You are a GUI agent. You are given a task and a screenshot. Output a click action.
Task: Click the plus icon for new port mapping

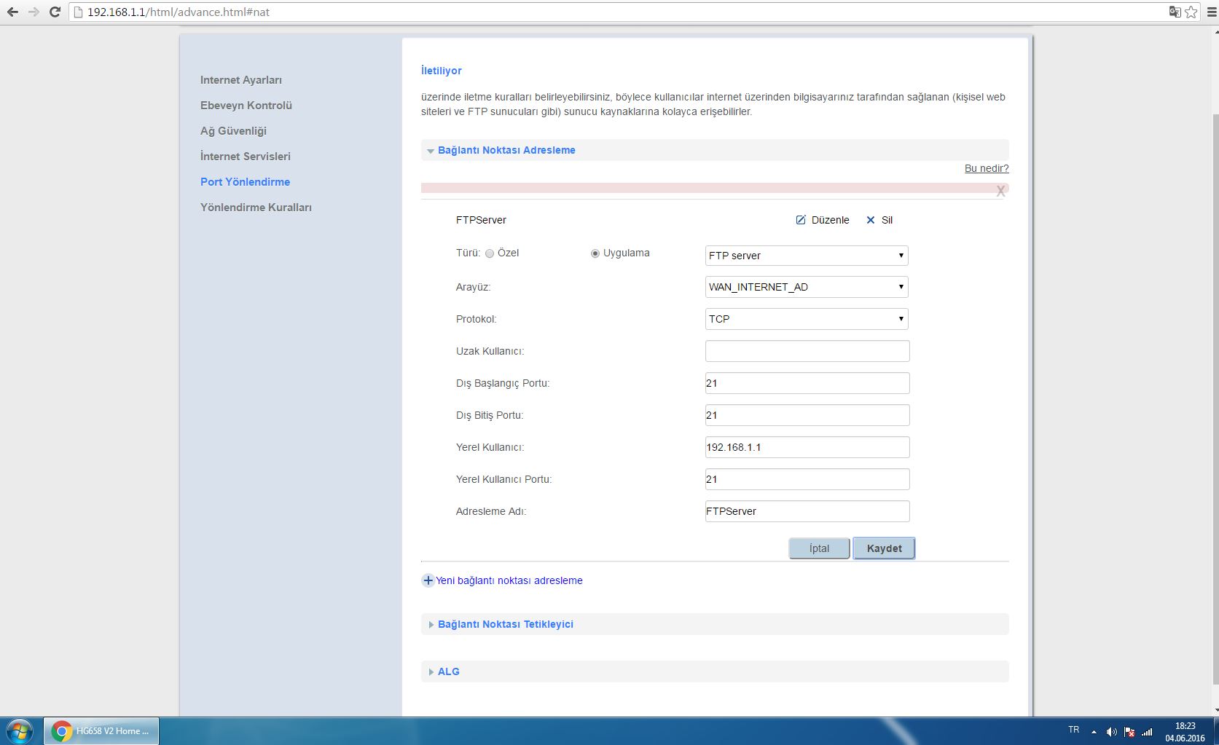tap(428, 580)
